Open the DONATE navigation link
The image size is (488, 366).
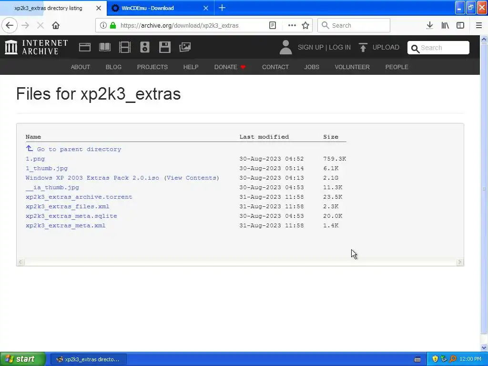(x=230, y=67)
